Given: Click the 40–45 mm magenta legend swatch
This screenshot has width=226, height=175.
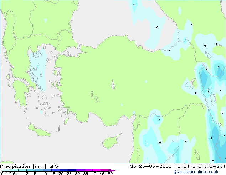Looking at the screenshot, I should pyautogui.click(x=97, y=170).
